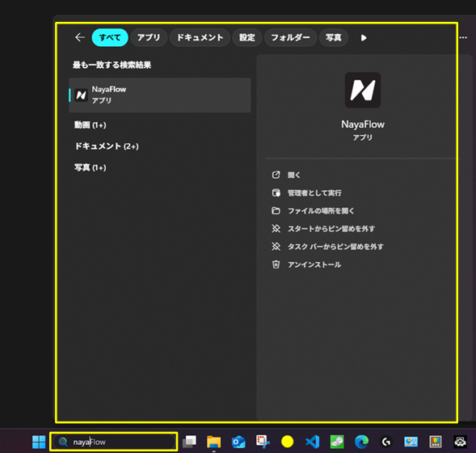Click the large NayaFlow app icon

[x=363, y=91]
